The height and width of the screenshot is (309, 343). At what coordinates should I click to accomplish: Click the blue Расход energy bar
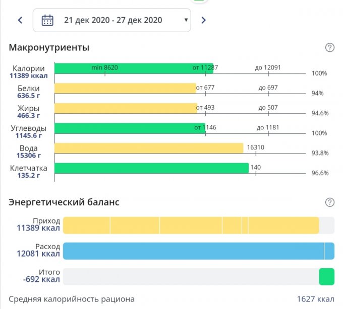(x=198, y=251)
